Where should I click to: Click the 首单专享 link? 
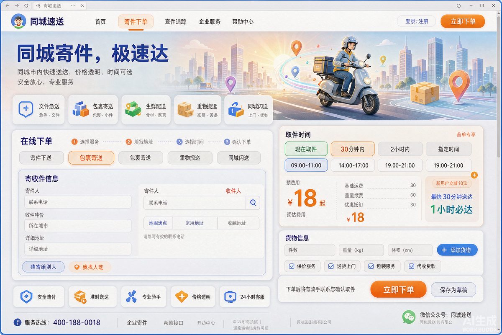pos(466,134)
